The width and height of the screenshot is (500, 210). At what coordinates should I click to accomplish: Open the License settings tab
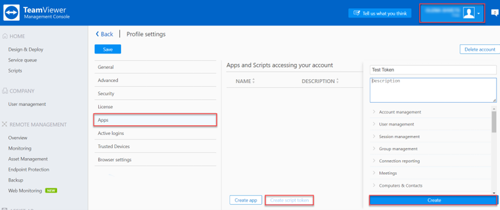point(155,107)
